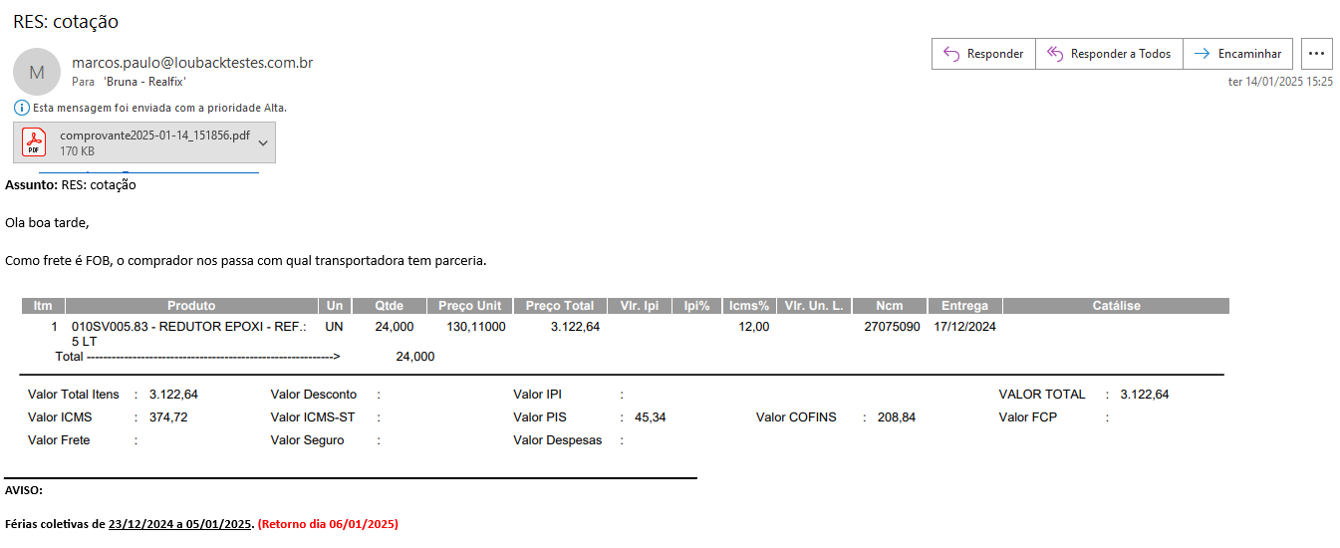Click the Preço Total column header
Viewport: 1340px width, 548px height.
(559, 306)
